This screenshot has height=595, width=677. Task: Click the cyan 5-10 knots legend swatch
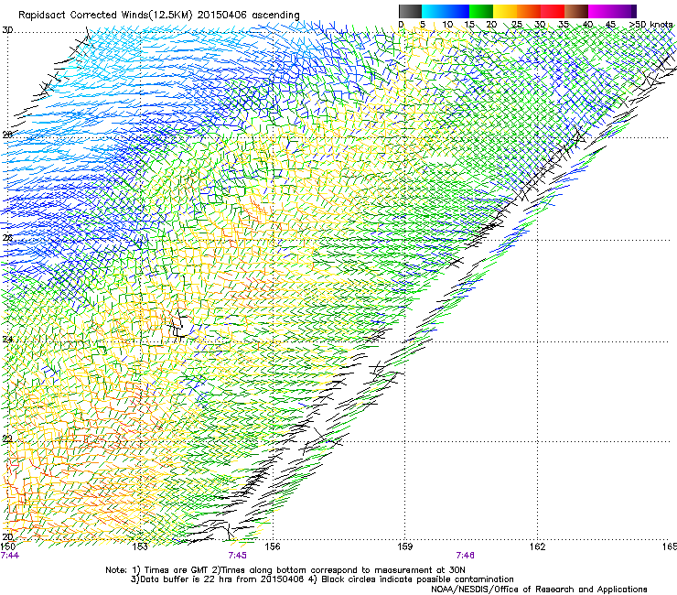tap(434, 11)
